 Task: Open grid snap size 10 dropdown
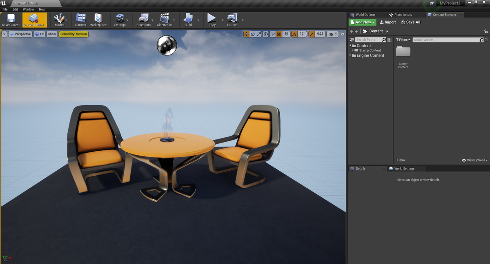pyautogui.click(x=286, y=34)
